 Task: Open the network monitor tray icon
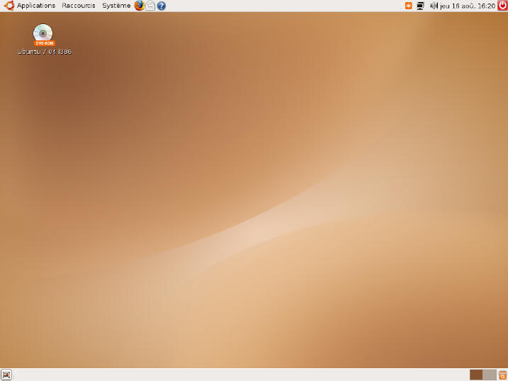421,6
